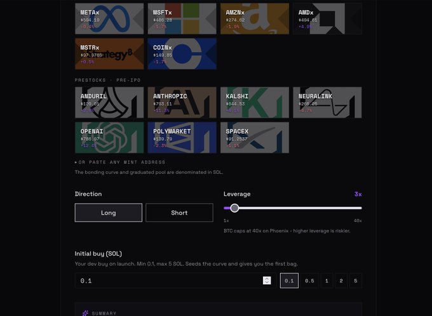432x316 pixels.
Task: Pick the OPENAI pre-IPO card
Action: pos(109,138)
